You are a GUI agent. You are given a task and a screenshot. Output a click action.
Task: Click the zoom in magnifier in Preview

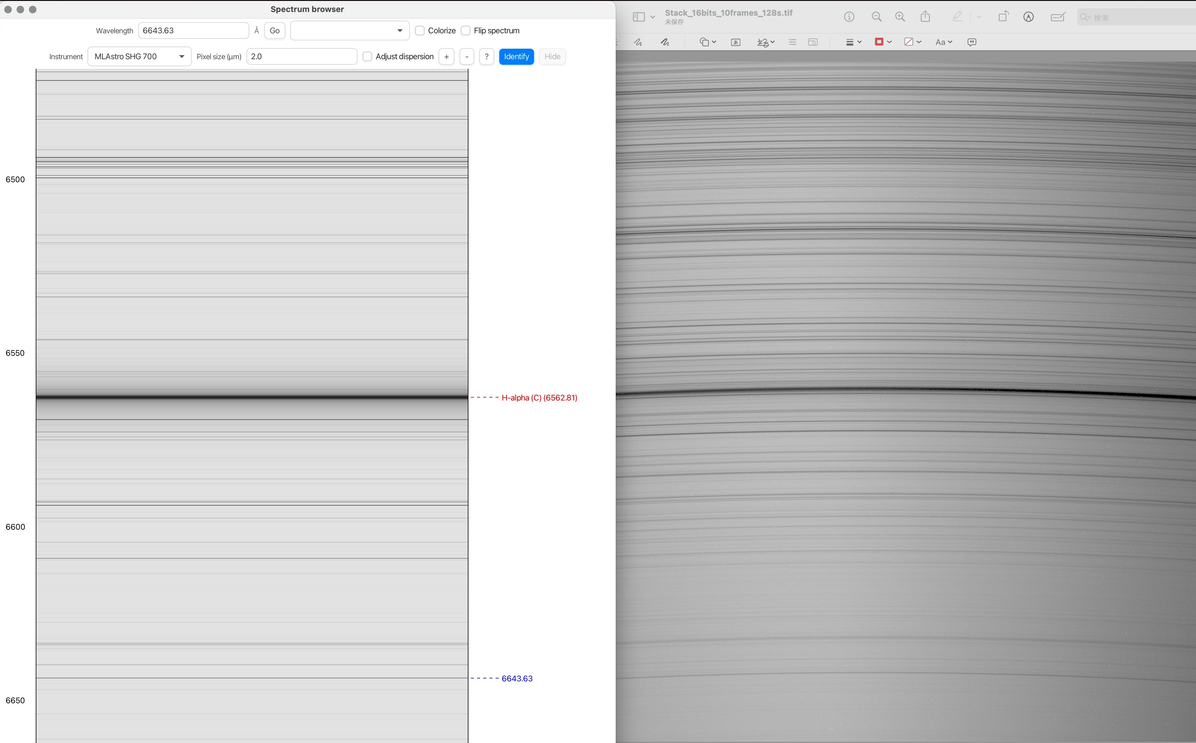click(900, 17)
